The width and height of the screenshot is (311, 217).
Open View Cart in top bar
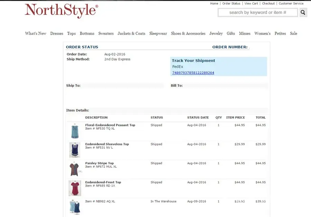pyautogui.click(x=251, y=3)
